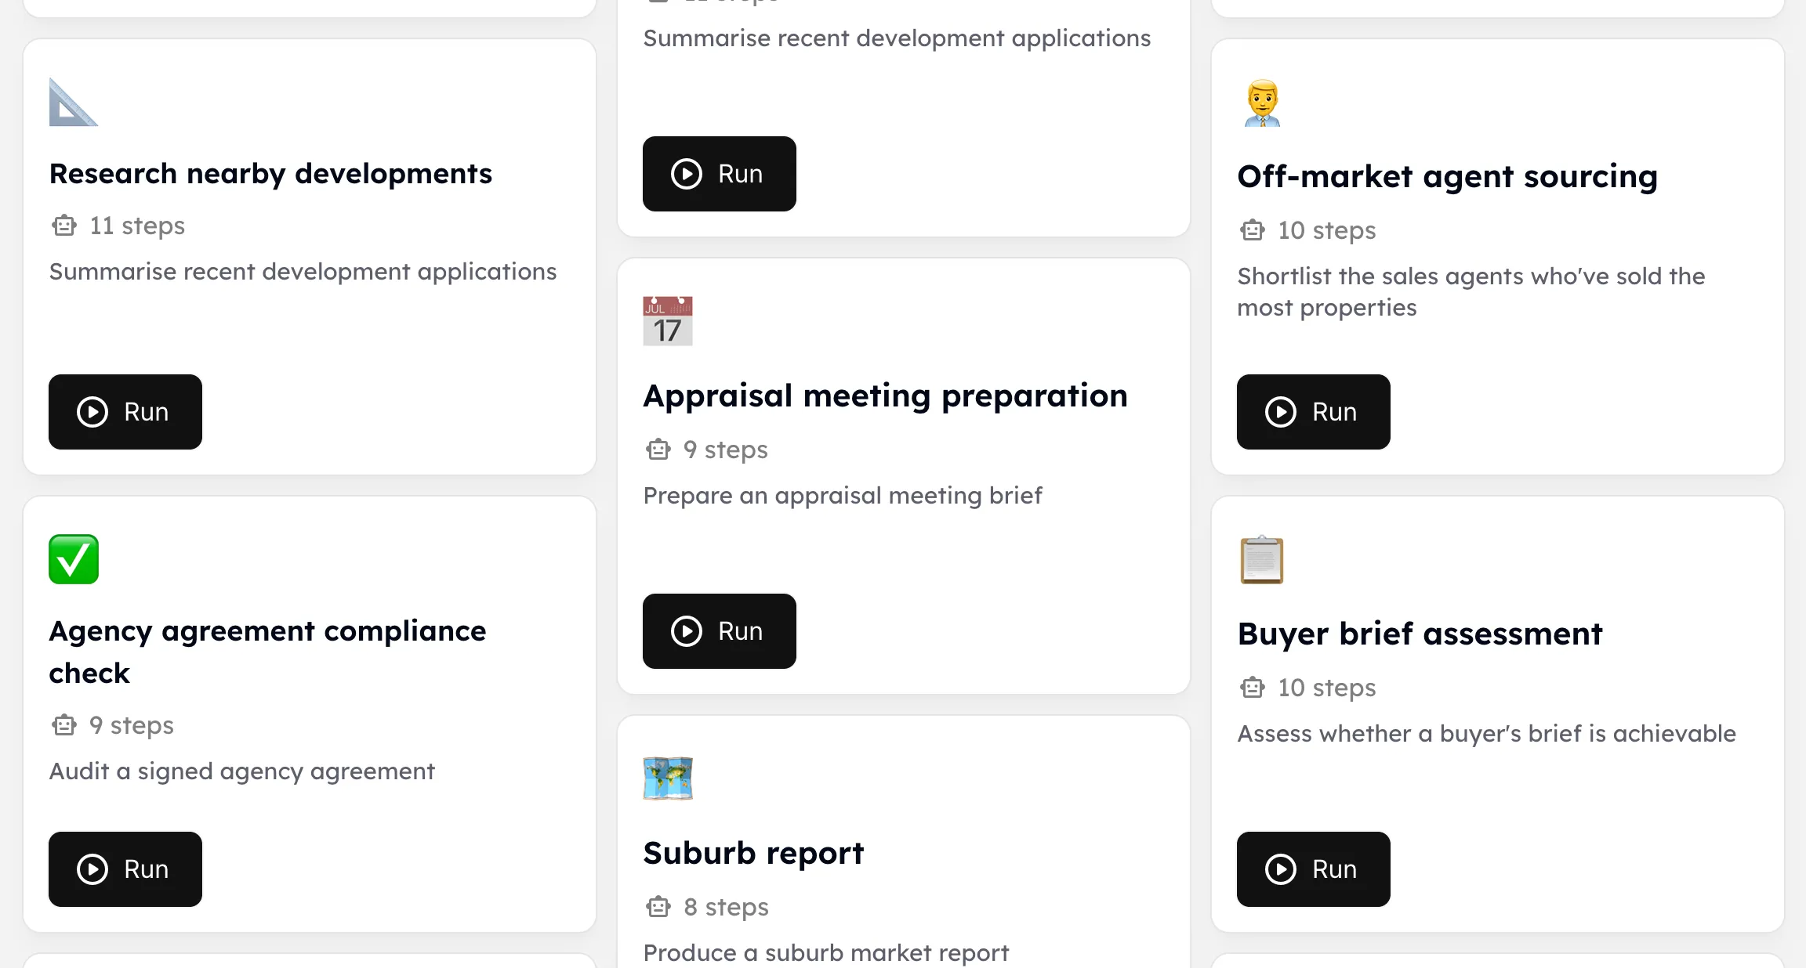Run the Research nearby developments workflow

(125, 412)
